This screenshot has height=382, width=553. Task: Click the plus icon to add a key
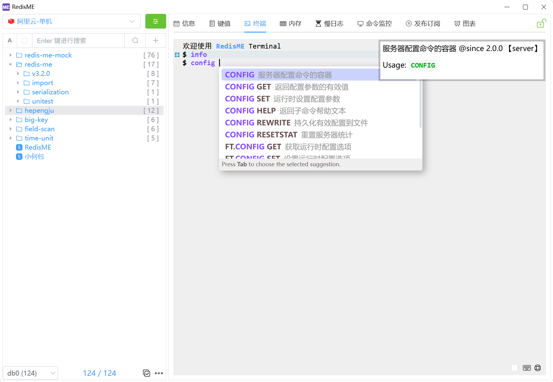click(156, 41)
